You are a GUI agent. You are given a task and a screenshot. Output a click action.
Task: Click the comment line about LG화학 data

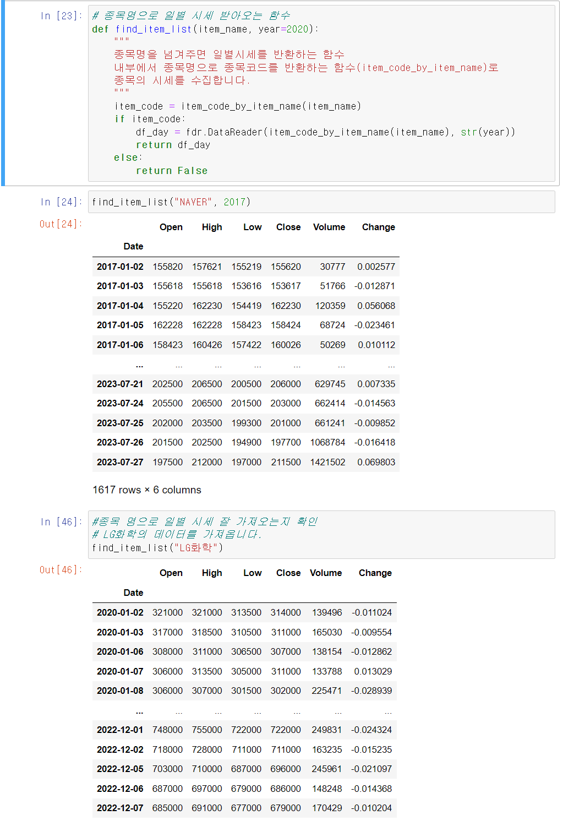click(x=177, y=534)
